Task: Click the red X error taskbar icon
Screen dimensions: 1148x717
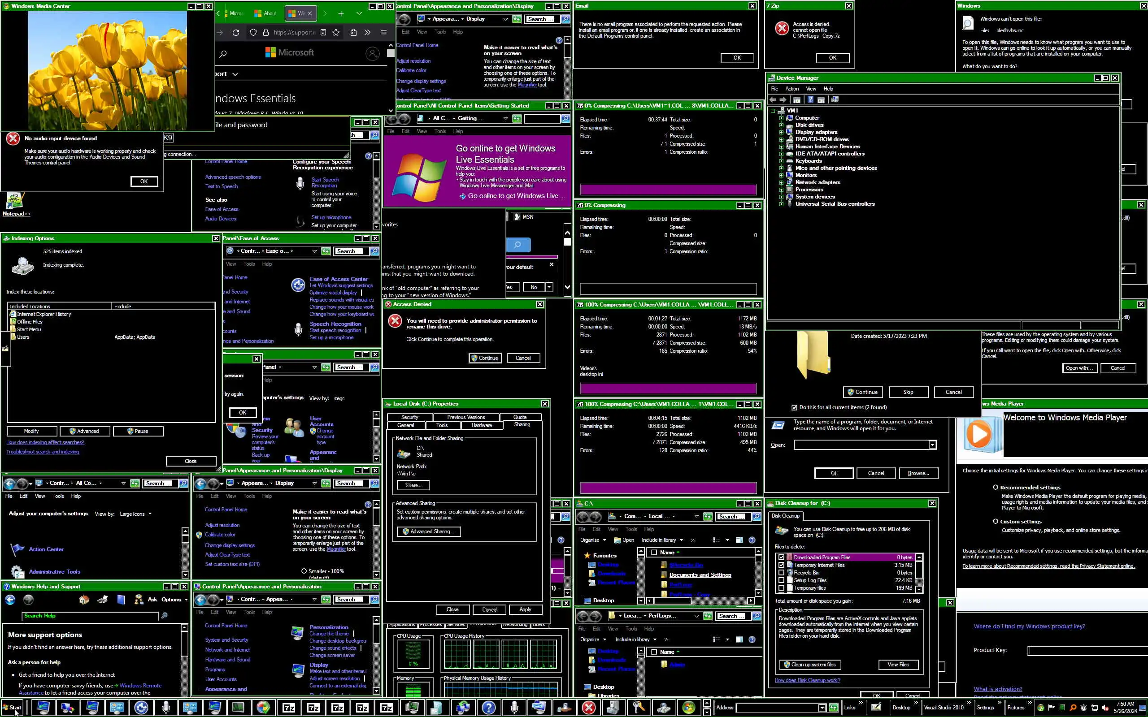Action: tap(588, 708)
